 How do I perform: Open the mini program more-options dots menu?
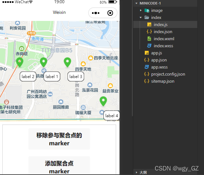click(96, 13)
